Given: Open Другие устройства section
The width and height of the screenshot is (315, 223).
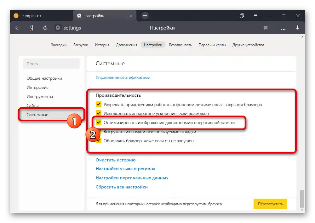Looking at the screenshot, I should point(248,45).
